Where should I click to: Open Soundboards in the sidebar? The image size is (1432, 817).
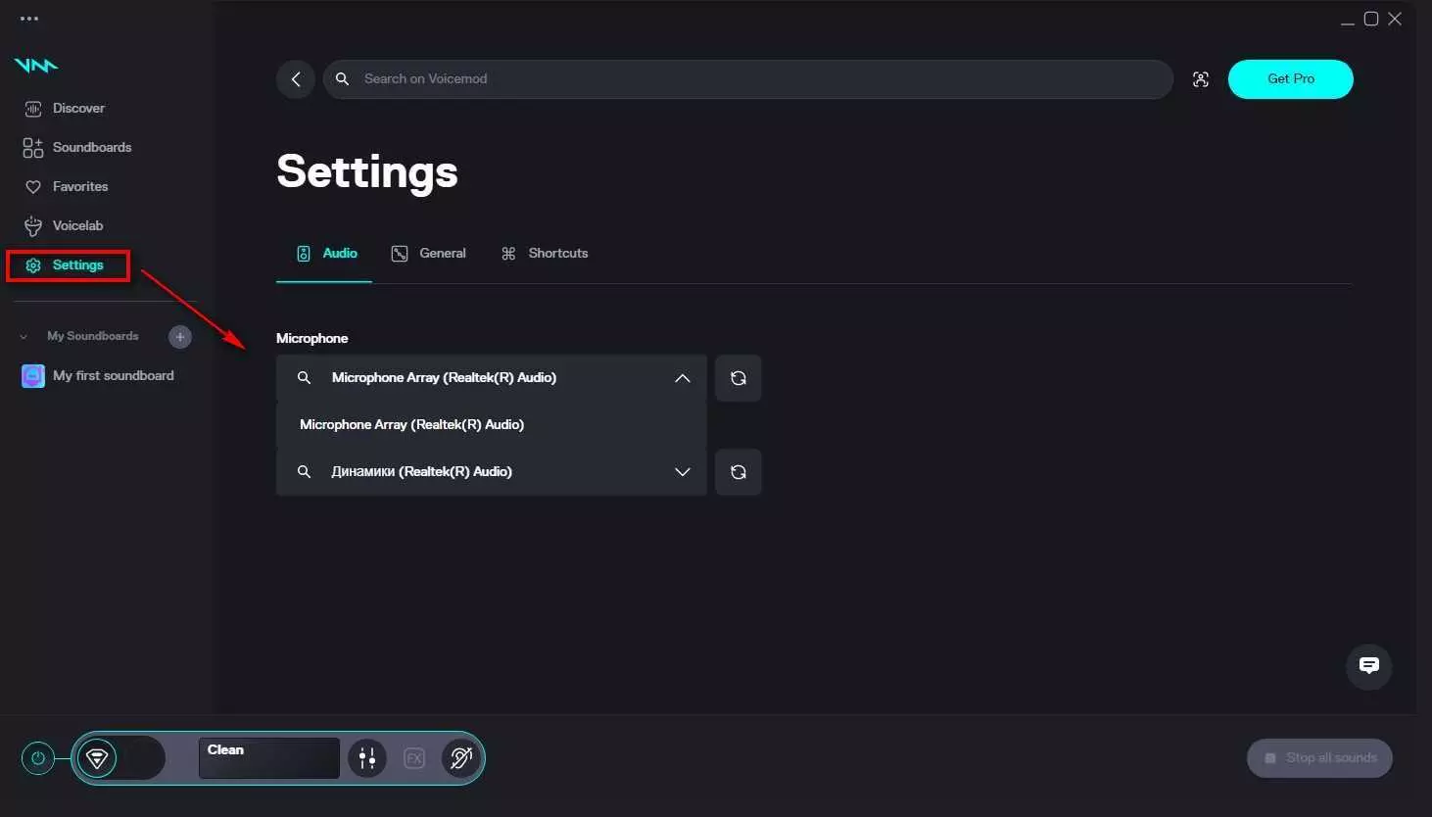click(77, 147)
